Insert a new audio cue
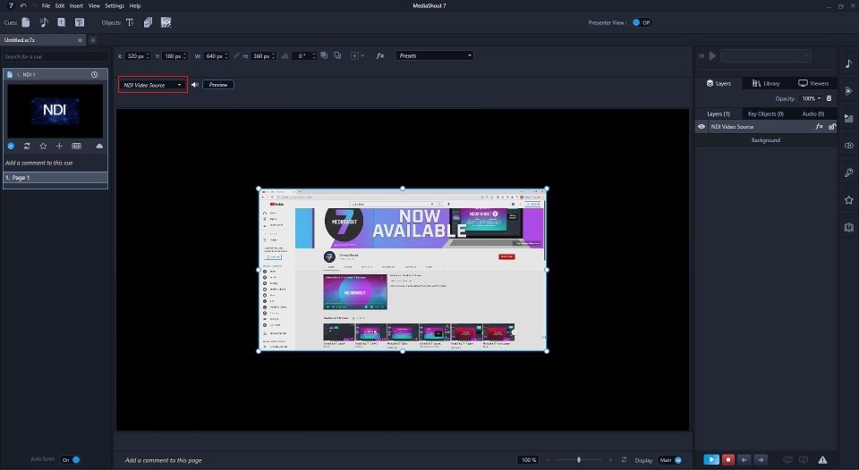Image resolution: width=859 pixels, height=470 pixels. click(44, 22)
